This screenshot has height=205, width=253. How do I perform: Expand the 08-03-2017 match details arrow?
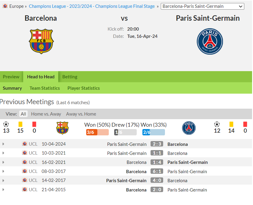(x=3, y=171)
